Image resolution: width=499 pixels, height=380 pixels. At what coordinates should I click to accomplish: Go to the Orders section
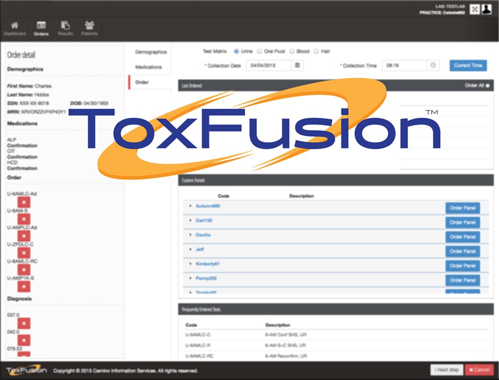41,28
